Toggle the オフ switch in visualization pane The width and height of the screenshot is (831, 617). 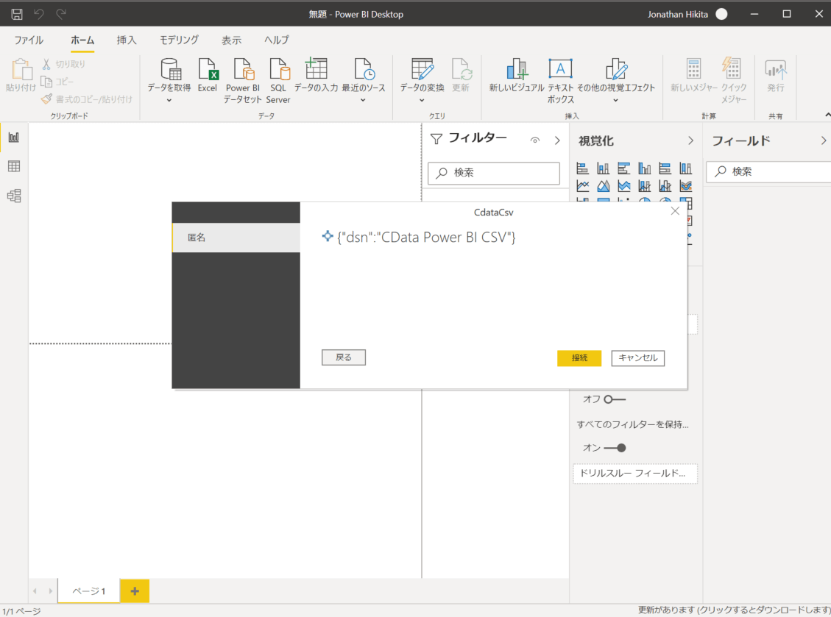[615, 399]
